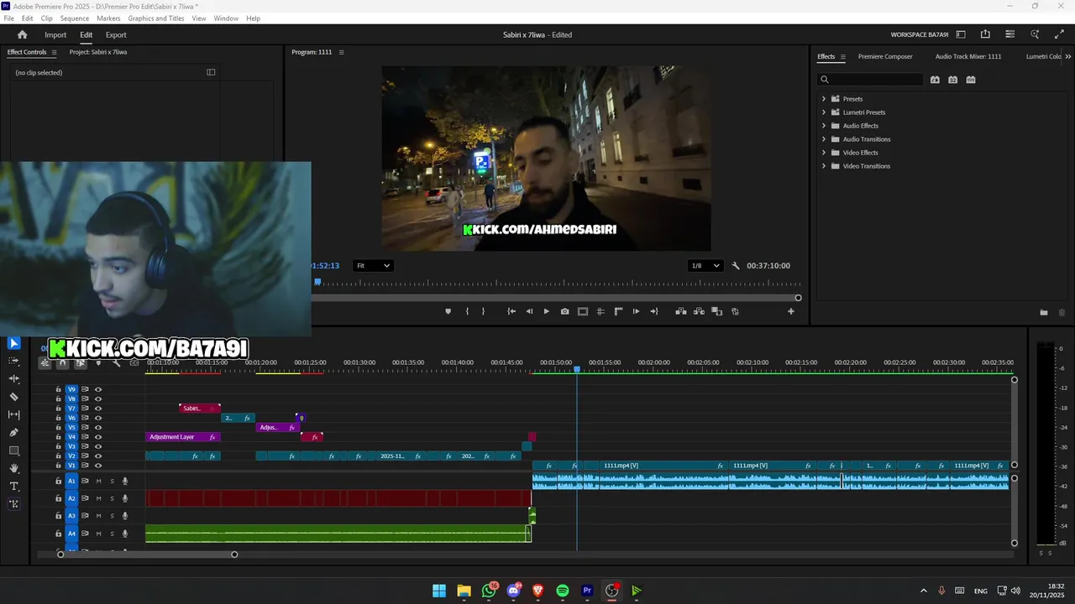Switch to Audio Track Mixer: 1111 tab
This screenshot has width=1075, height=604.
click(968, 56)
